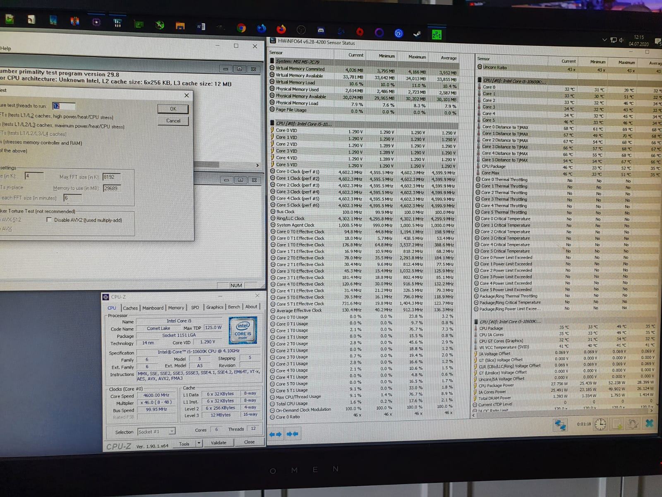Open CPU-Z Tools dropdown arrow
Image resolution: width=662 pixels, height=497 pixels.
coord(199,443)
